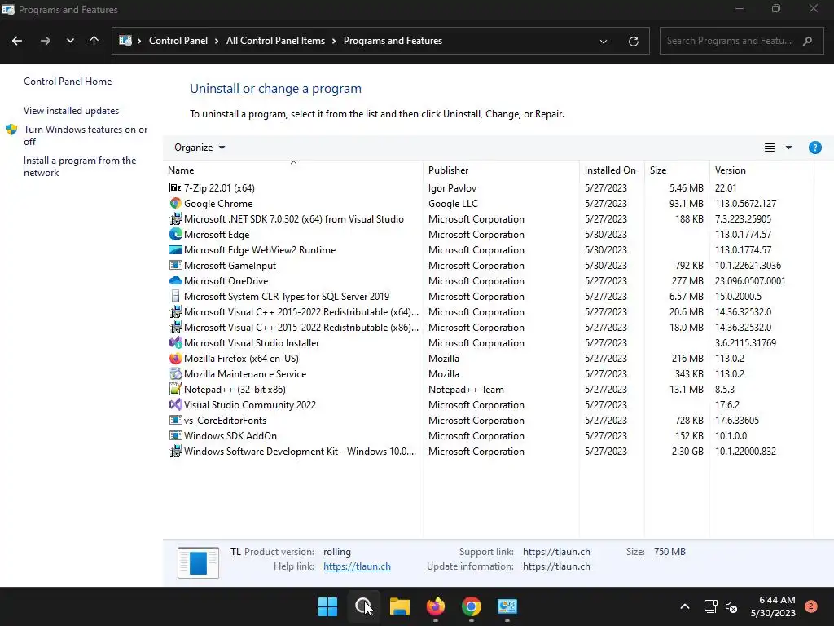The height and width of the screenshot is (626, 834).
Task: Open File Explorer from the taskbar
Action: (399, 606)
